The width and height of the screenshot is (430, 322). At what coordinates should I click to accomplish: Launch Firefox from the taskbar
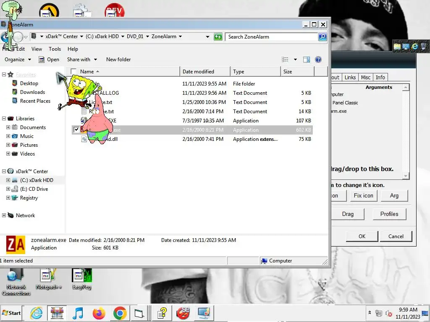point(99,313)
